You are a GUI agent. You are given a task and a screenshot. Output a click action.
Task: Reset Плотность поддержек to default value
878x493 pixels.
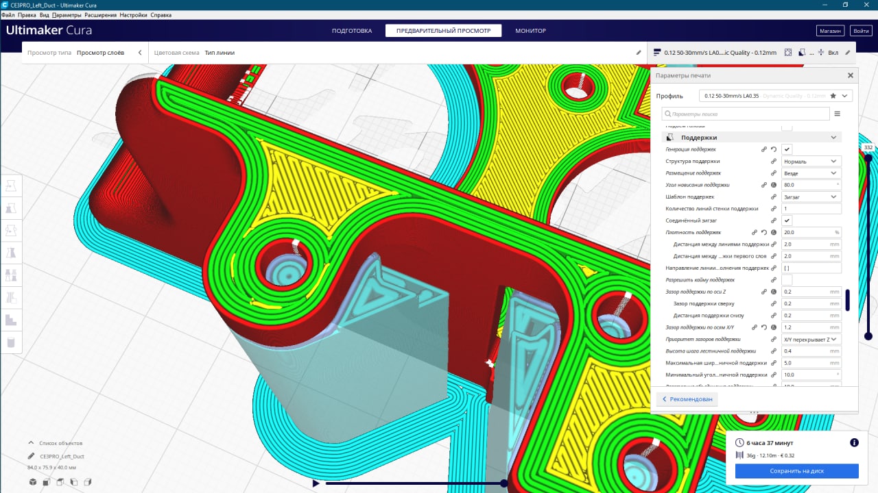764,232
